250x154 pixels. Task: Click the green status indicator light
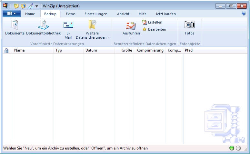pyautogui.click(x=232, y=148)
